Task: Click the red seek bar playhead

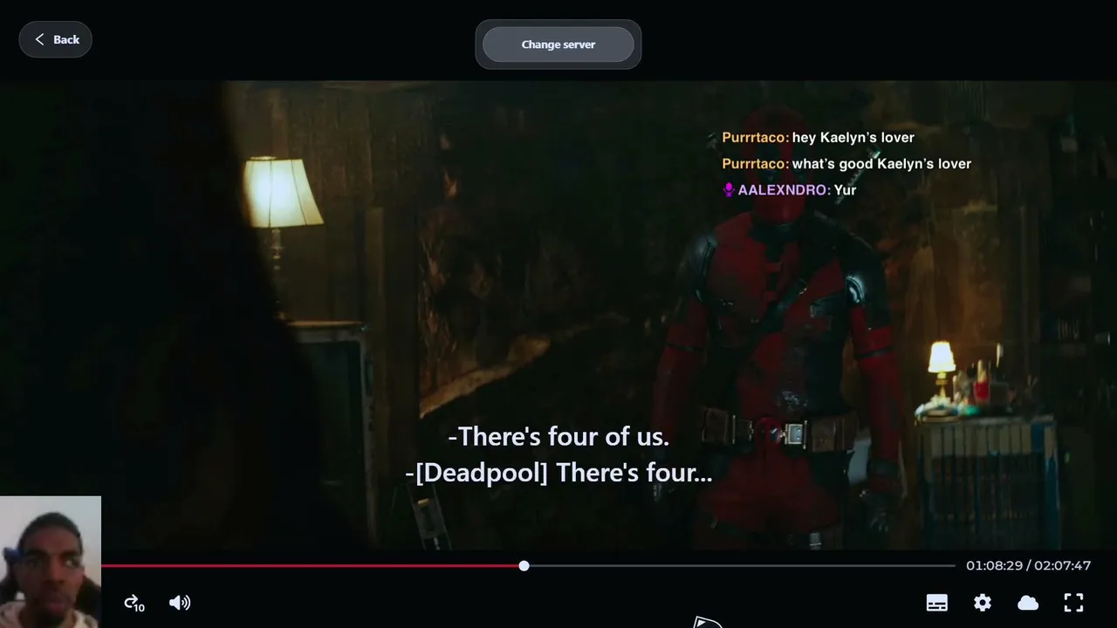Action: tap(524, 566)
